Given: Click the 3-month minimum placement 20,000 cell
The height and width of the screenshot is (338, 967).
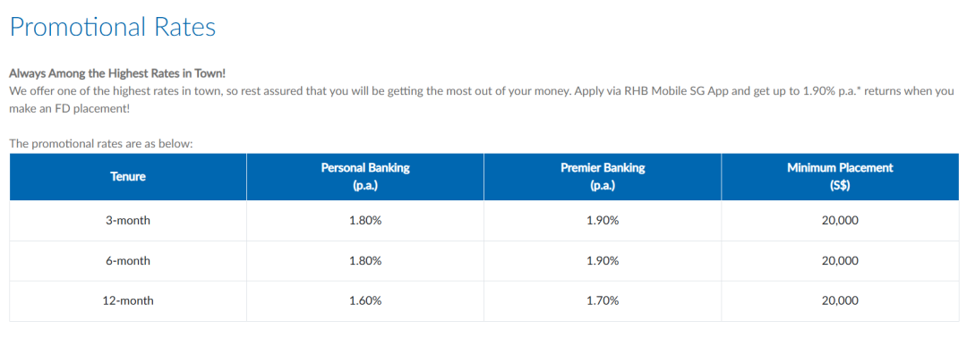Looking at the screenshot, I should coord(840,220).
